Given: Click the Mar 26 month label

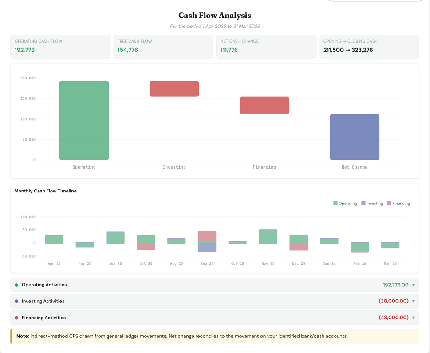Looking at the screenshot, I should tap(390, 263).
